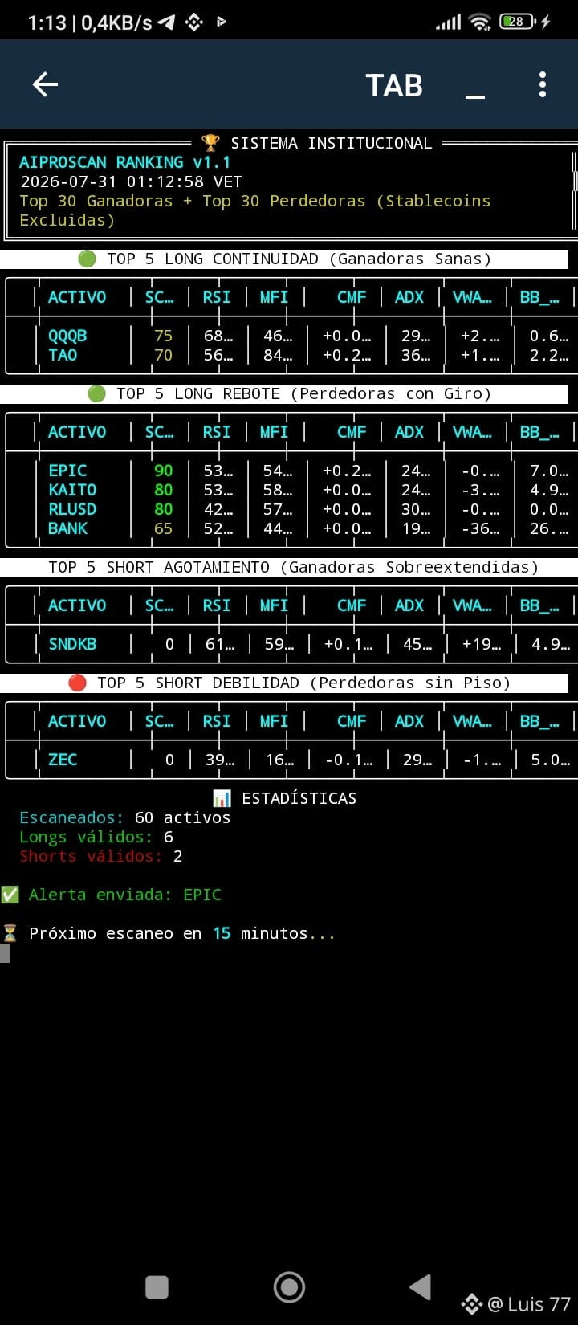Screen dimensions: 578x1325
Task: Tap the terminal cursor block
Action: point(5,953)
